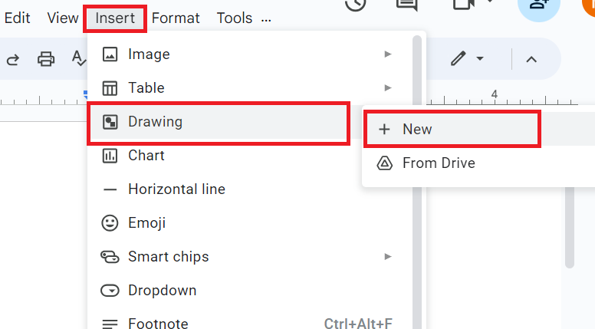Click the Redo icon in the toolbar
The width and height of the screenshot is (595, 329).
point(12,59)
